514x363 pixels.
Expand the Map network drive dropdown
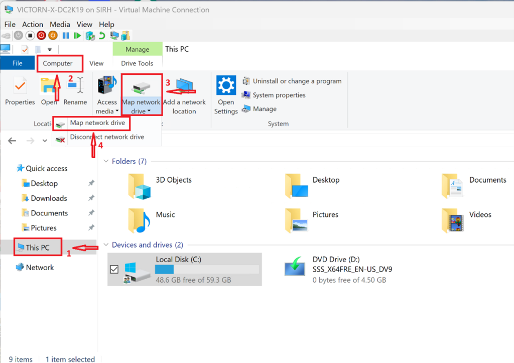(x=141, y=111)
